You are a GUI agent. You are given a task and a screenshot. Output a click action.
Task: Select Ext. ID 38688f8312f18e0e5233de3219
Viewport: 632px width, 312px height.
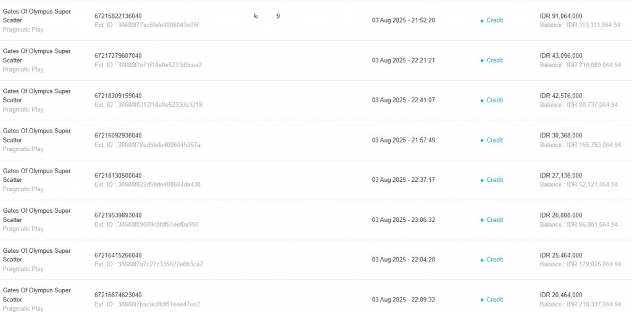pos(148,105)
